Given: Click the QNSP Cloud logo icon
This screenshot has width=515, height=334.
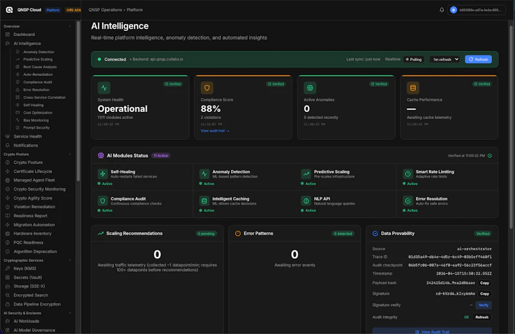Looking at the screenshot, I should (x=9, y=10).
